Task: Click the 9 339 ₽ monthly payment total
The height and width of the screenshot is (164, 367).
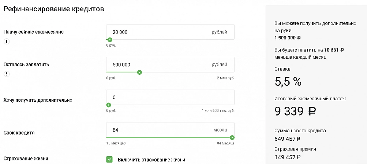Action: pyautogui.click(x=295, y=111)
